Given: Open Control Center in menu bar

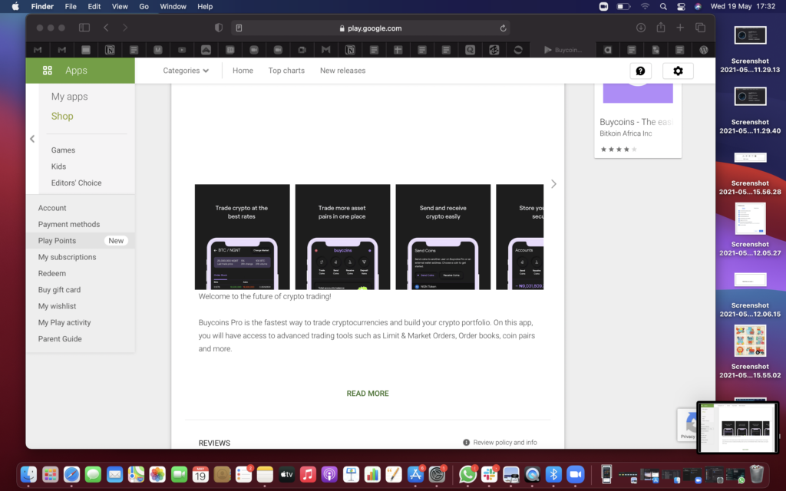Looking at the screenshot, I should pos(681,6).
